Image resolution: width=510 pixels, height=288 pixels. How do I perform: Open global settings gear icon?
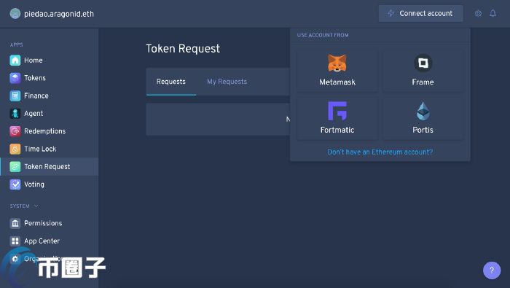point(478,13)
